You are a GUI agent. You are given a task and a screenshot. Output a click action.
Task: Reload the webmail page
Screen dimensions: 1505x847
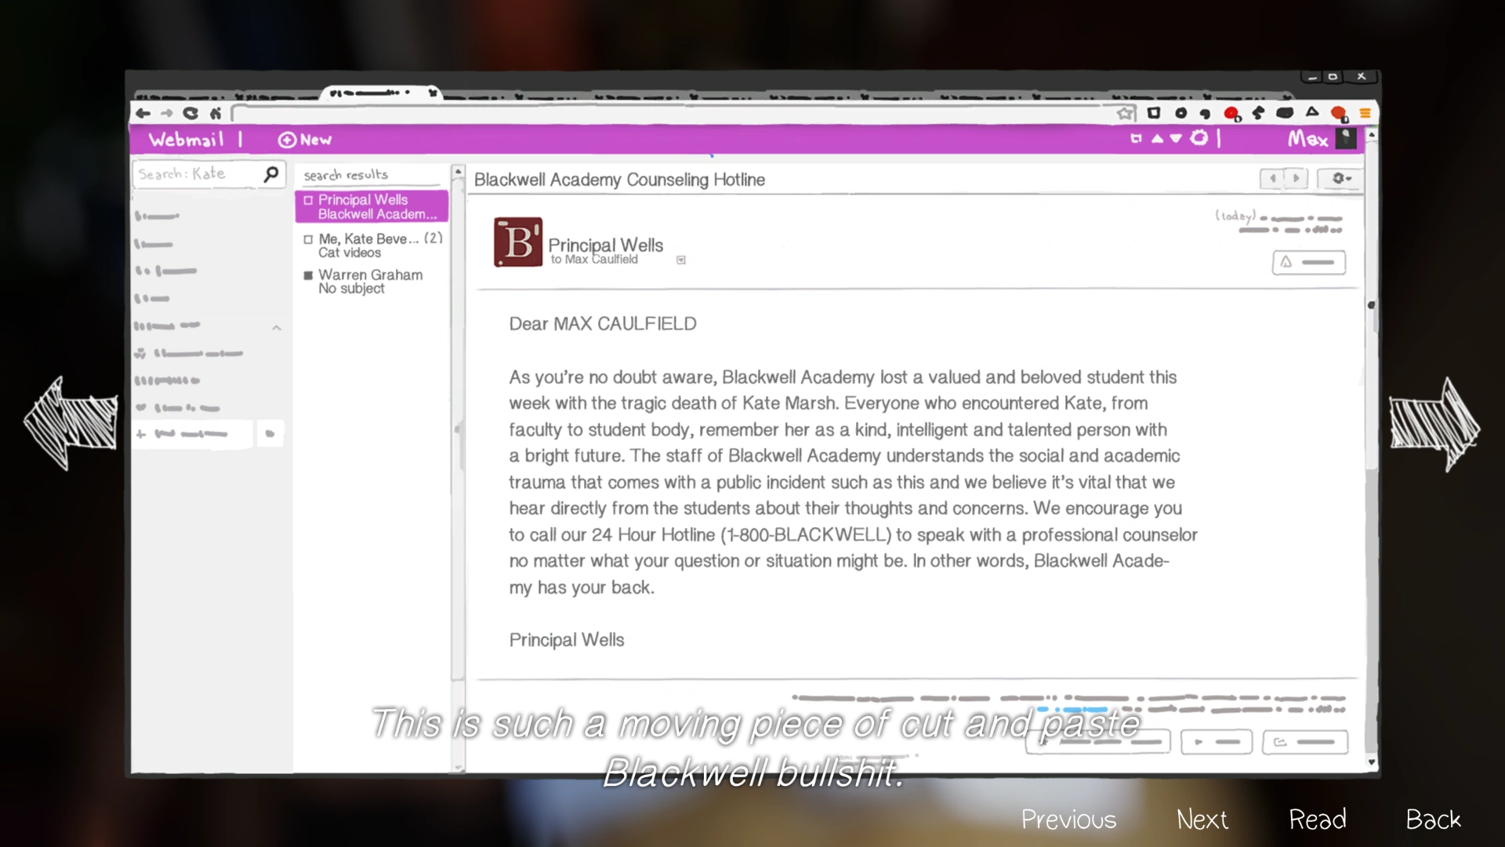coord(190,113)
